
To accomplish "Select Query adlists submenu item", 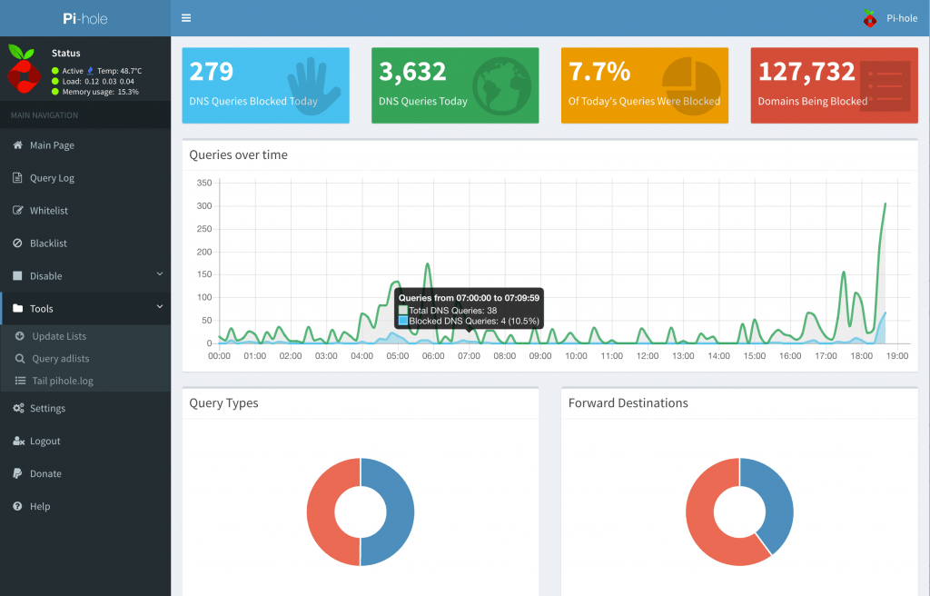I will pos(60,359).
